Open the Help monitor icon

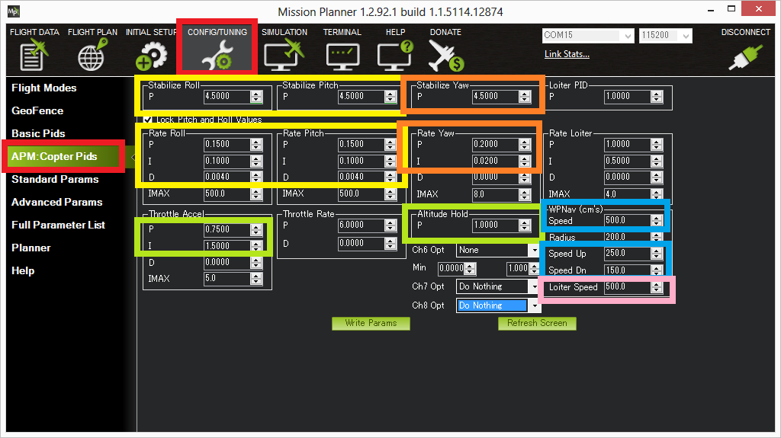click(x=395, y=55)
